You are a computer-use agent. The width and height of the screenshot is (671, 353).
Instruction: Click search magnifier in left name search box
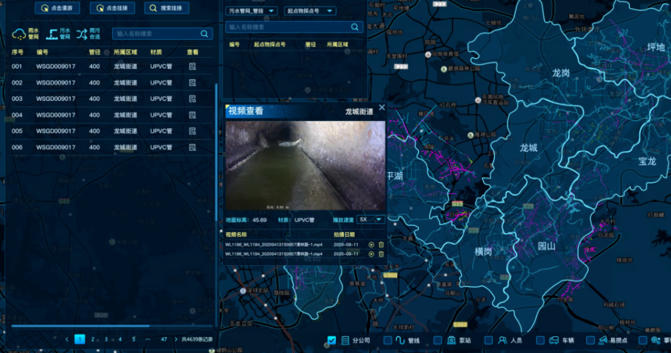pyautogui.click(x=205, y=33)
